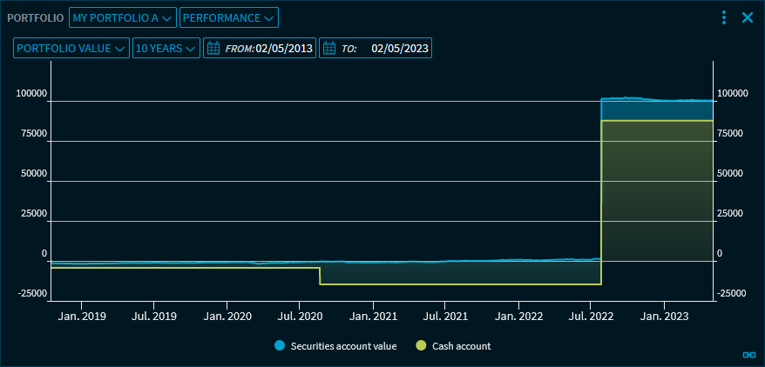The width and height of the screenshot is (765, 367).
Task: Change the 10 YEARS period dropdown
Action: click(x=166, y=49)
